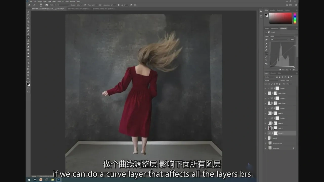Open the Image menu
Viewport: 324px width, 182px height.
(x=40, y=1)
